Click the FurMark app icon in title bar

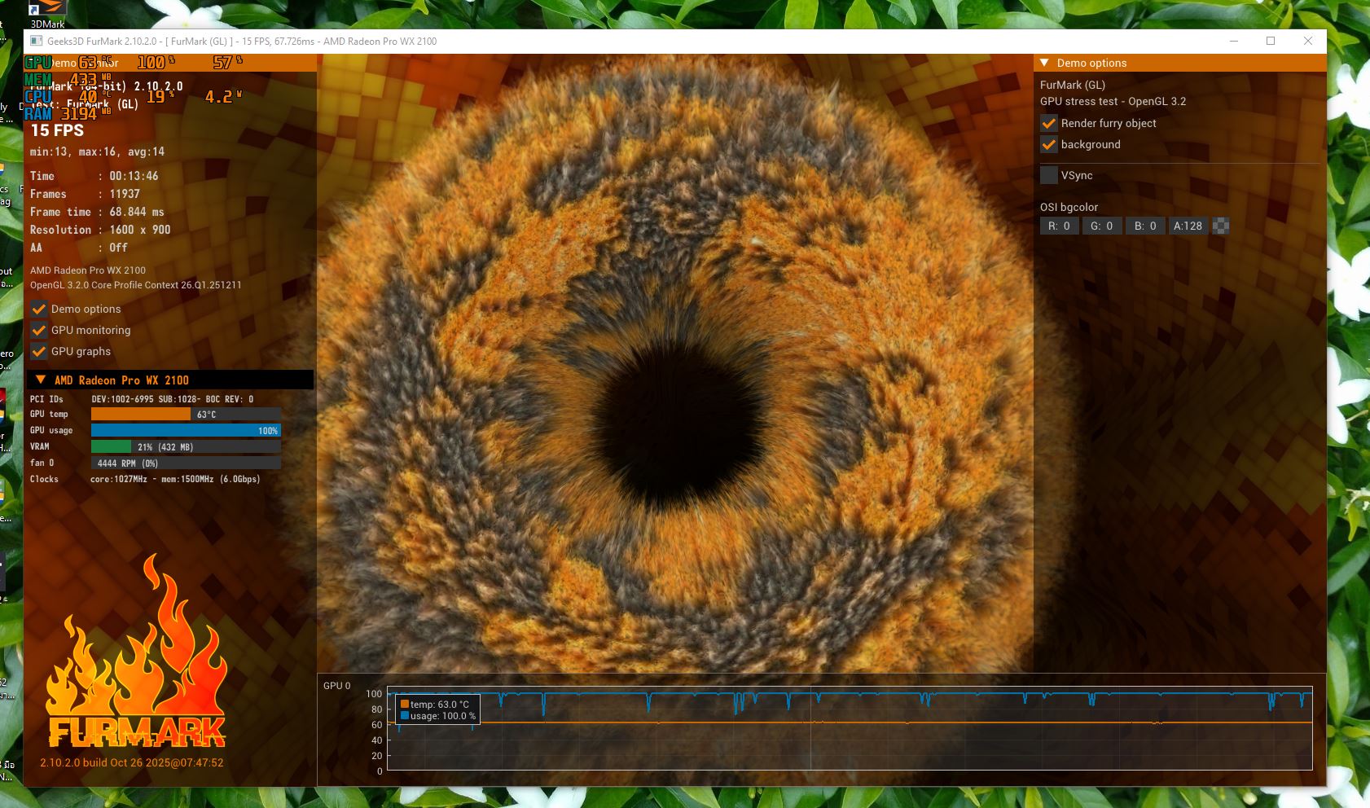point(37,41)
